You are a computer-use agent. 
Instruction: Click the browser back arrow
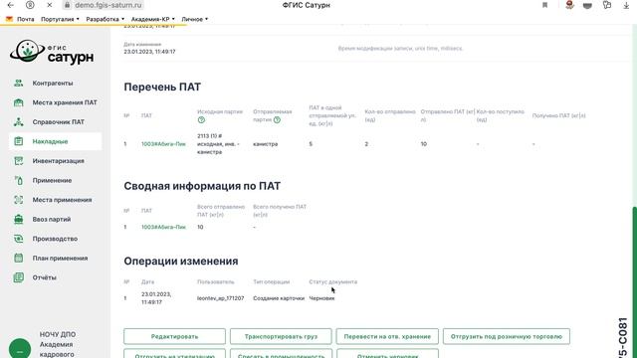point(11,5)
